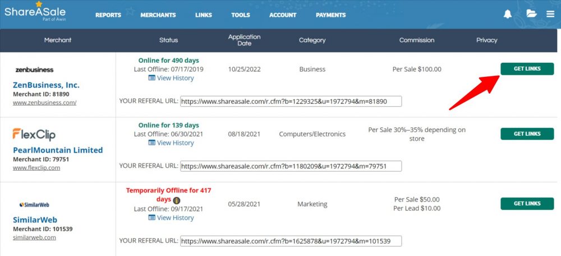The image size is (561, 256).
Task: Click 'Per Sale $50.00' commission
Action: coord(417,199)
